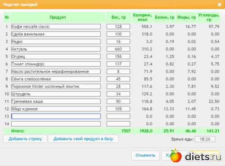Click Добавить свой продукт в базу button

[83, 139]
